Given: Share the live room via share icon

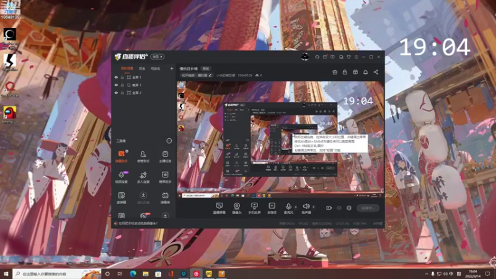Looking at the screenshot, I should coord(376,72).
